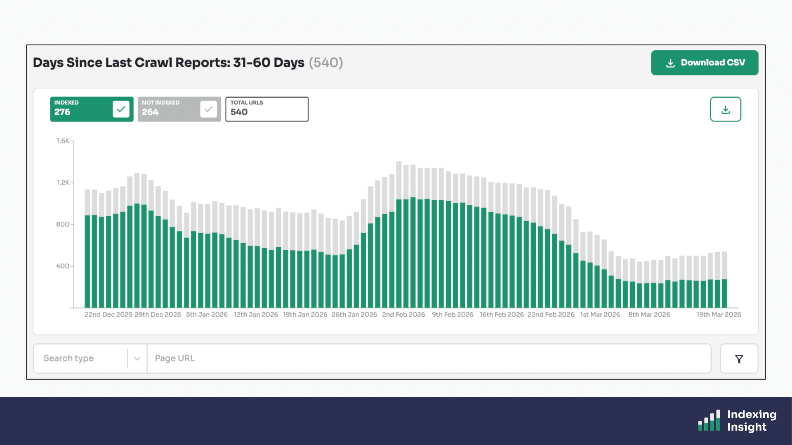
Task: Select the Total URLs card
Action: pyautogui.click(x=266, y=109)
